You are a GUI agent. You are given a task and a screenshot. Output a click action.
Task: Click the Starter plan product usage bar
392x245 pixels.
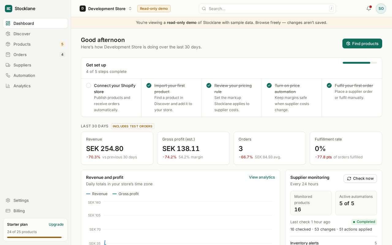pos(35,237)
